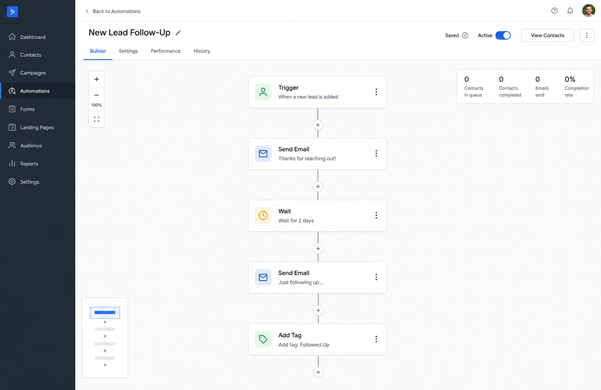Screen dimensions: 601x390
Task: Open options for 'Thanks for reaching out!' email
Action: [376, 154]
